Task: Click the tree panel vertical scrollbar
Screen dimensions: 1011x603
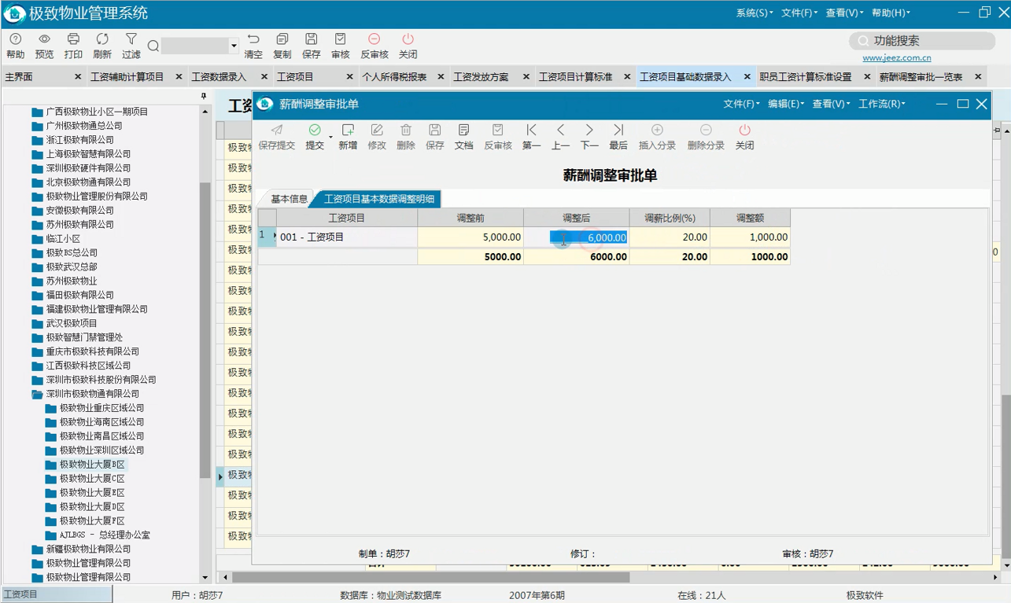Action: 205,330
